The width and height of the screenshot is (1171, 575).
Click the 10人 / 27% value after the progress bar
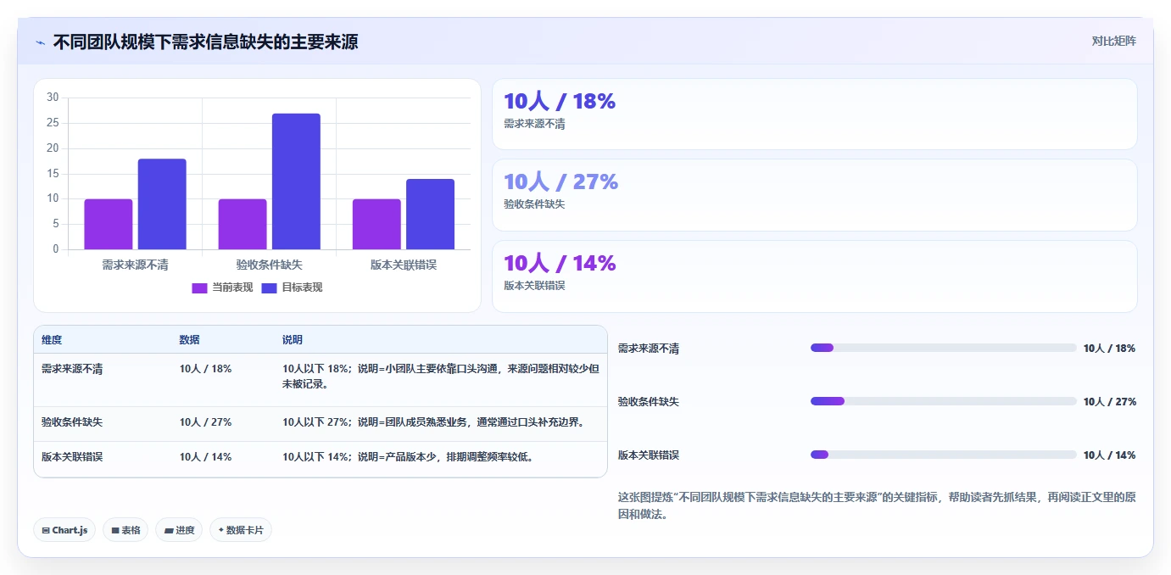1109,402
